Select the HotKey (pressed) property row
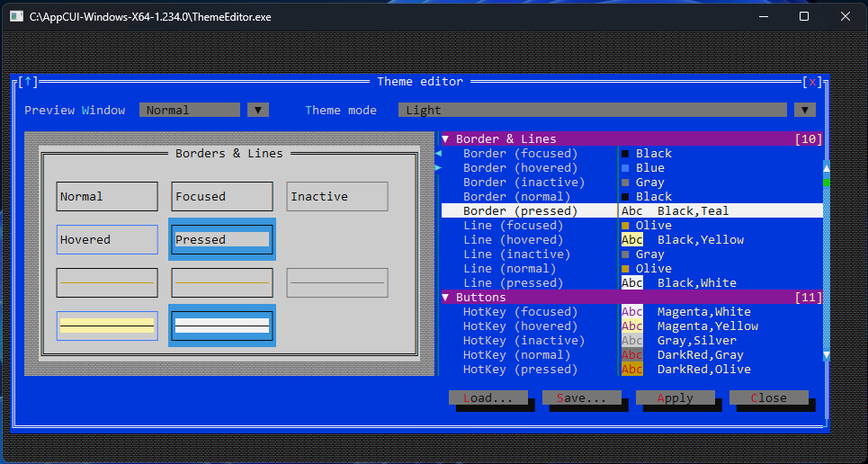 click(632, 370)
